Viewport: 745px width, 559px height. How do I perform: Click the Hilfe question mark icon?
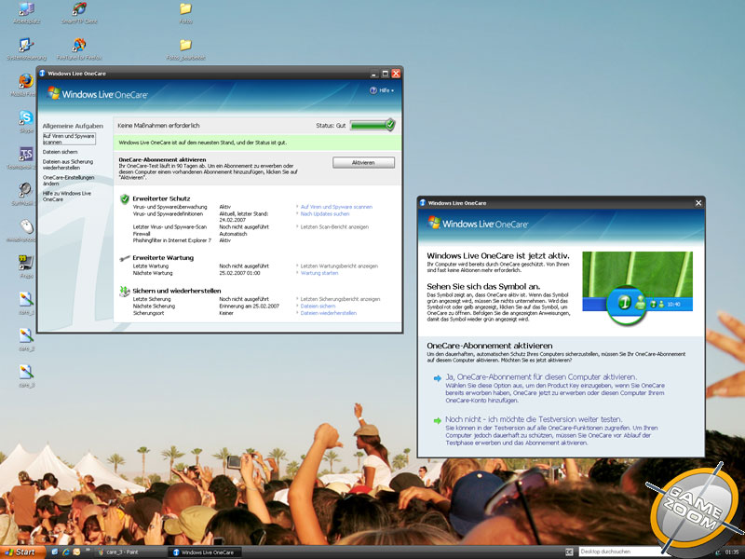[x=373, y=90]
